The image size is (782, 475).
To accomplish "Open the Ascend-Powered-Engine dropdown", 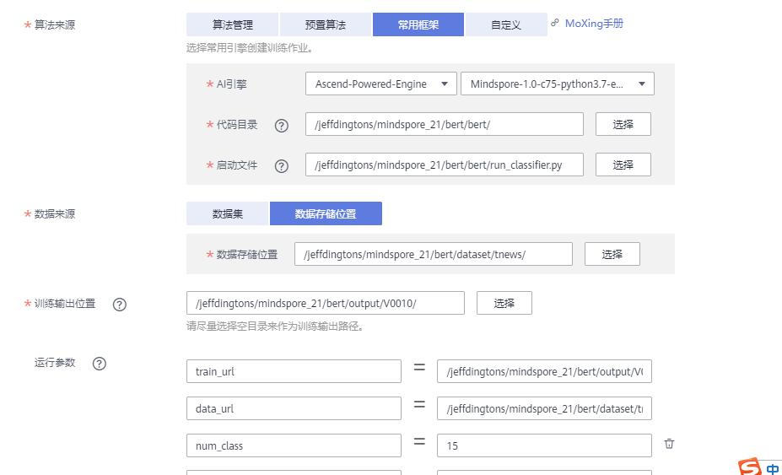I will [381, 84].
